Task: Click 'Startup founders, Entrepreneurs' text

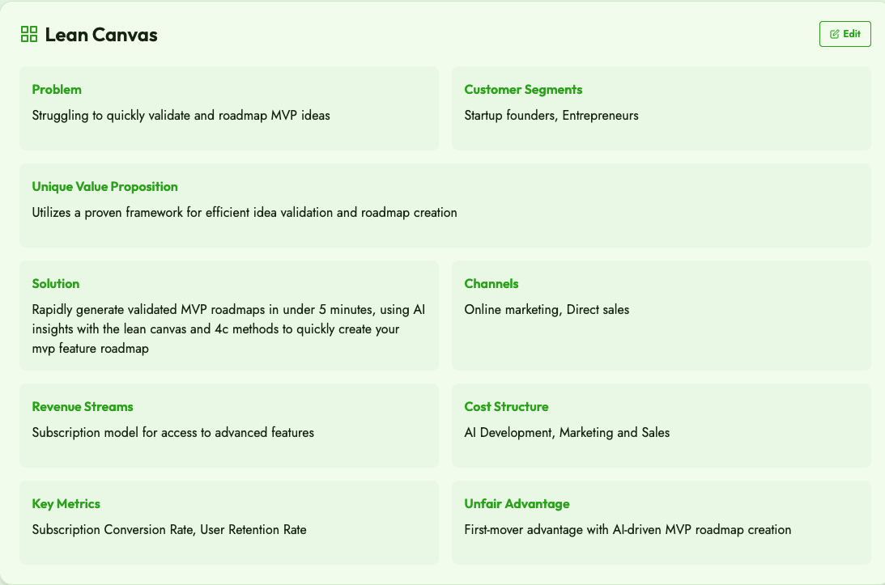Action: (x=551, y=116)
